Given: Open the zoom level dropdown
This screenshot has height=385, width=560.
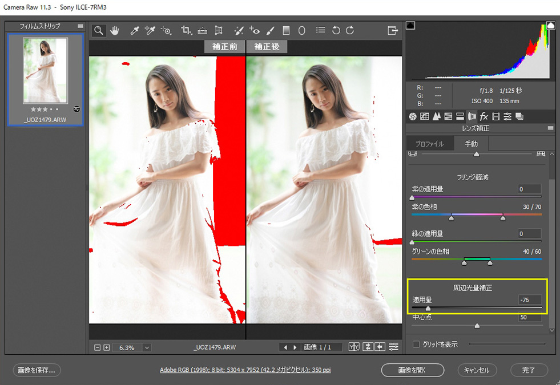Looking at the screenshot, I should [x=147, y=347].
